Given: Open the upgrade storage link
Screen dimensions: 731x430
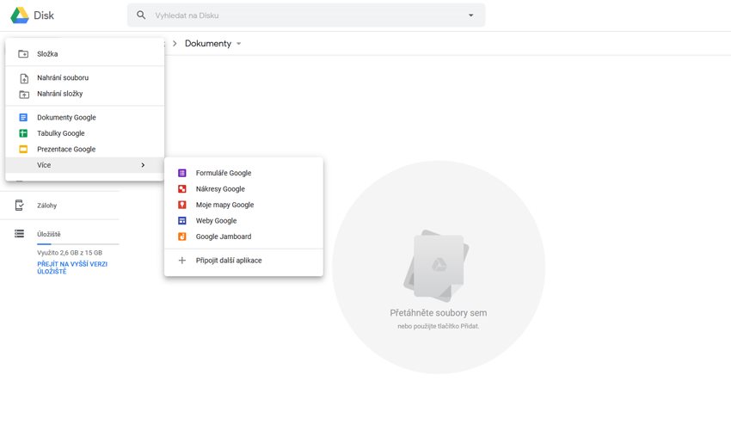Looking at the screenshot, I should point(71,267).
